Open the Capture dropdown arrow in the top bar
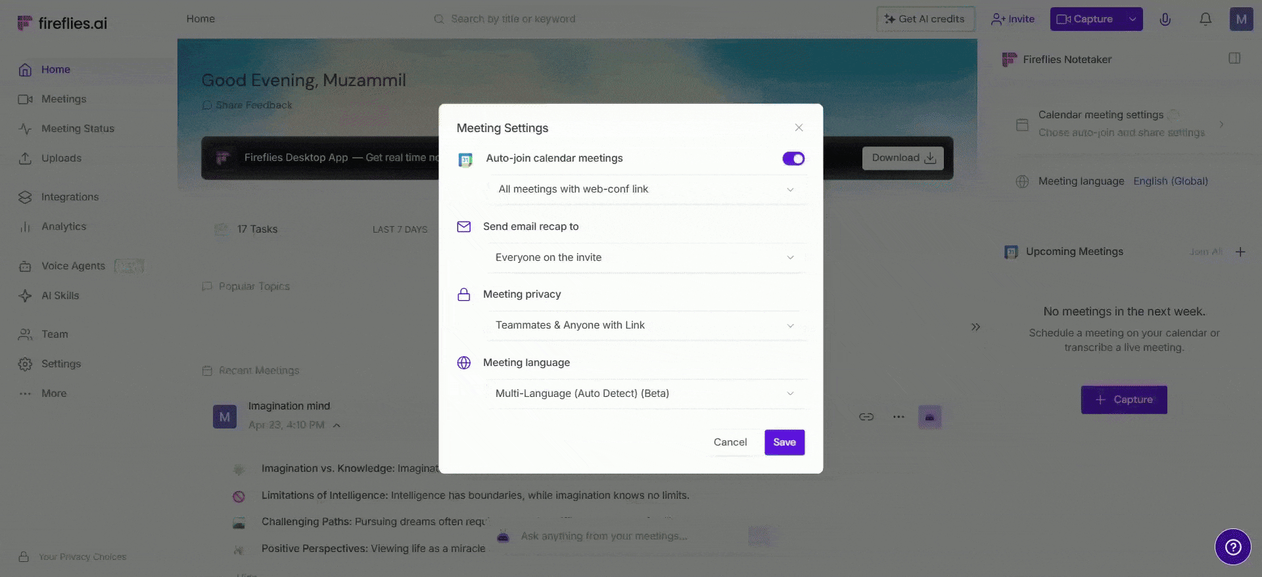Image resolution: width=1262 pixels, height=577 pixels. [x=1133, y=19]
